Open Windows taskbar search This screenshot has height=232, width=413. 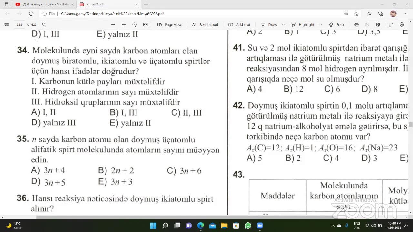coord(165,226)
